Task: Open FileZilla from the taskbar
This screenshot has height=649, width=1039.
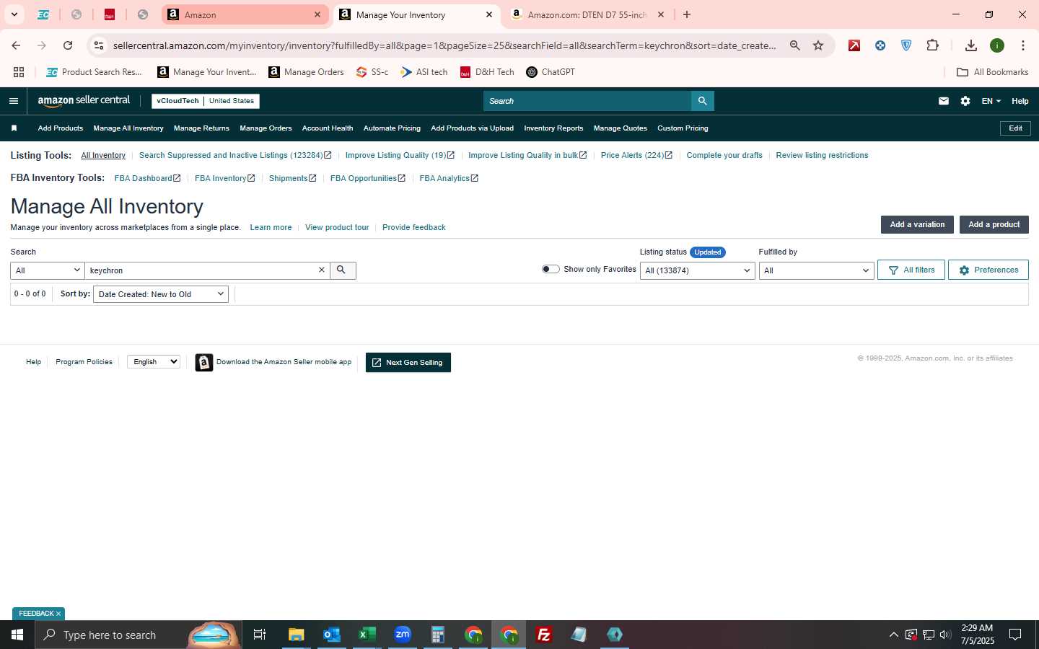Action: [x=544, y=635]
